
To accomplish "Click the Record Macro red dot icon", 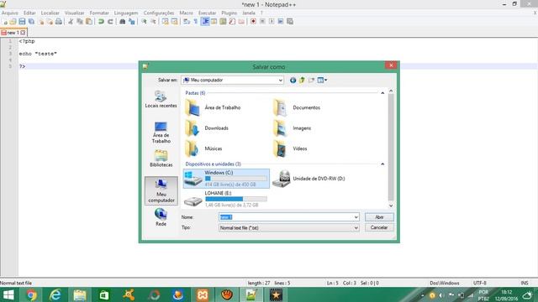I will (253, 22).
